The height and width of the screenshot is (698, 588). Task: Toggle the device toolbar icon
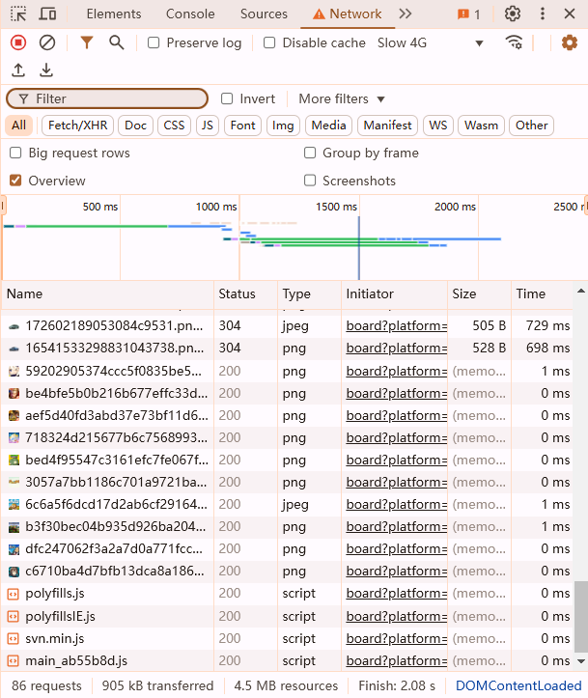pyautogui.click(x=47, y=14)
